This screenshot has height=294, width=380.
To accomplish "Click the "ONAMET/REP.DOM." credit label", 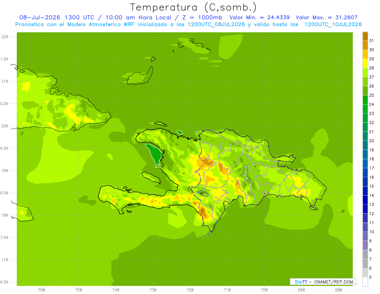I will 334,282.
